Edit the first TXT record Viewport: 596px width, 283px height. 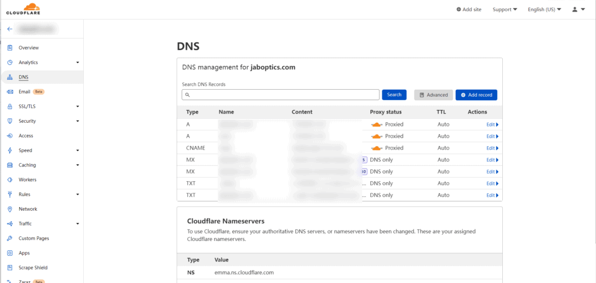[492, 184]
